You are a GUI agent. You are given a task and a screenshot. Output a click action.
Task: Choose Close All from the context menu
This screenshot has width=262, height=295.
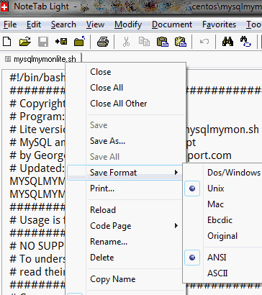(125, 88)
